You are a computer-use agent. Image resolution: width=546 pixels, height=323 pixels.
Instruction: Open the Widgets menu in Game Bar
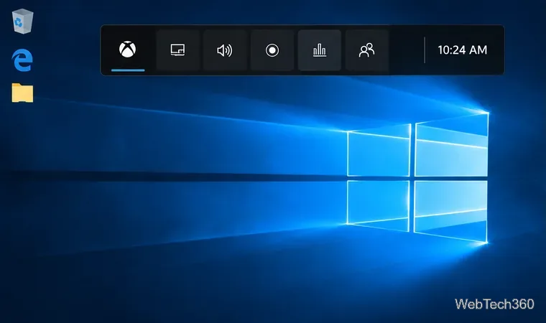(x=177, y=50)
